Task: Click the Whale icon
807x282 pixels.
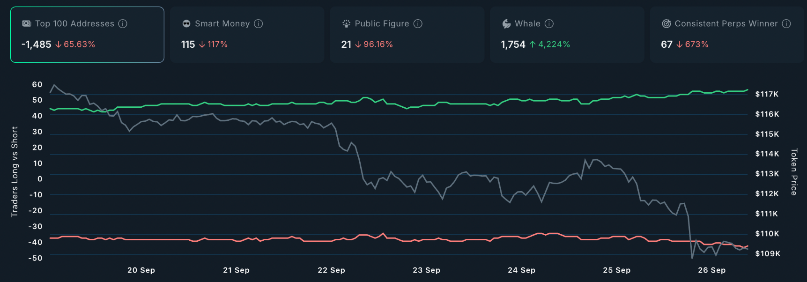Action: click(x=506, y=23)
